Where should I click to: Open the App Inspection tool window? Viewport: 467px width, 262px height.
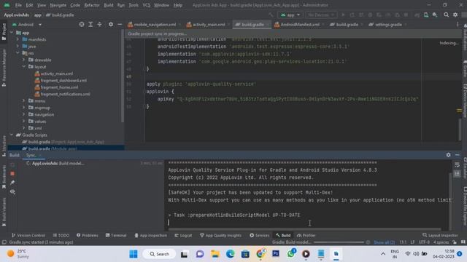[151, 235]
